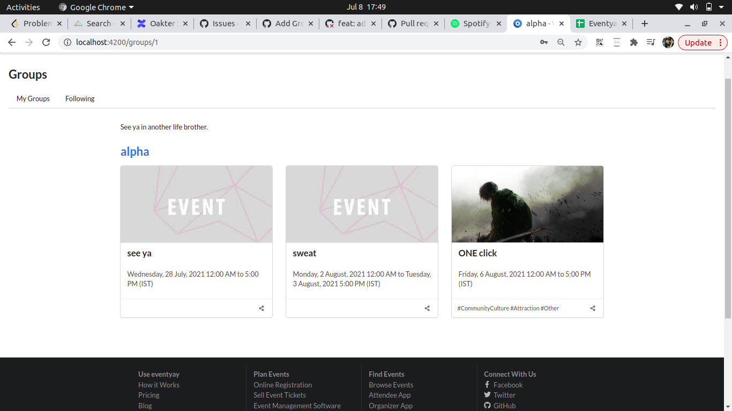
Task: Open Wi-Fi network indicator in top bar
Action: (679, 7)
